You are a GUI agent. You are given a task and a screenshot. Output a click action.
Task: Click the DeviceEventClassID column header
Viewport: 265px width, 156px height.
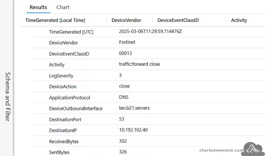[x=178, y=20]
